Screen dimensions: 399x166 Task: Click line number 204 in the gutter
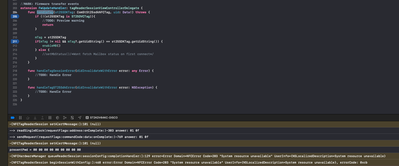pos(15,12)
